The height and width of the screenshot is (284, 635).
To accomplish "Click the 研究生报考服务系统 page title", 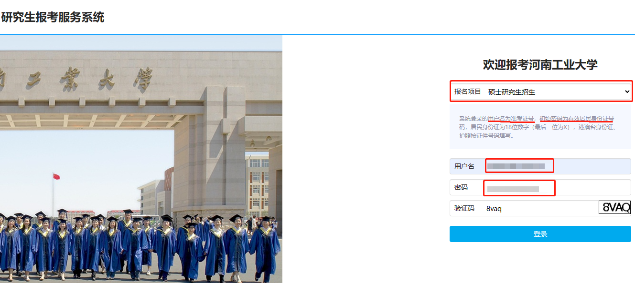I will point(53,18).
